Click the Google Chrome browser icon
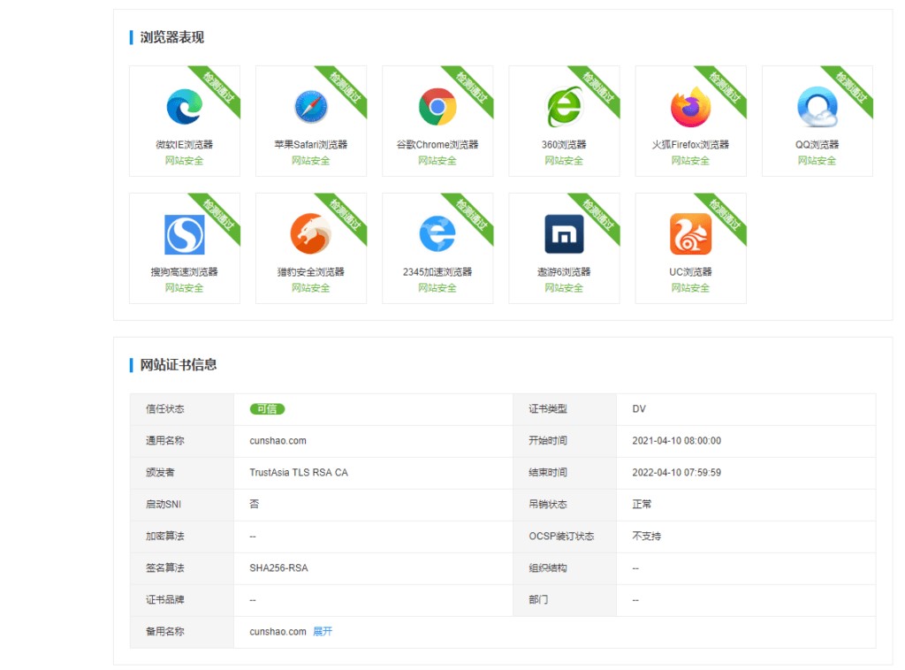The height and width of the screenshot is (670, 905). point(437,107)
